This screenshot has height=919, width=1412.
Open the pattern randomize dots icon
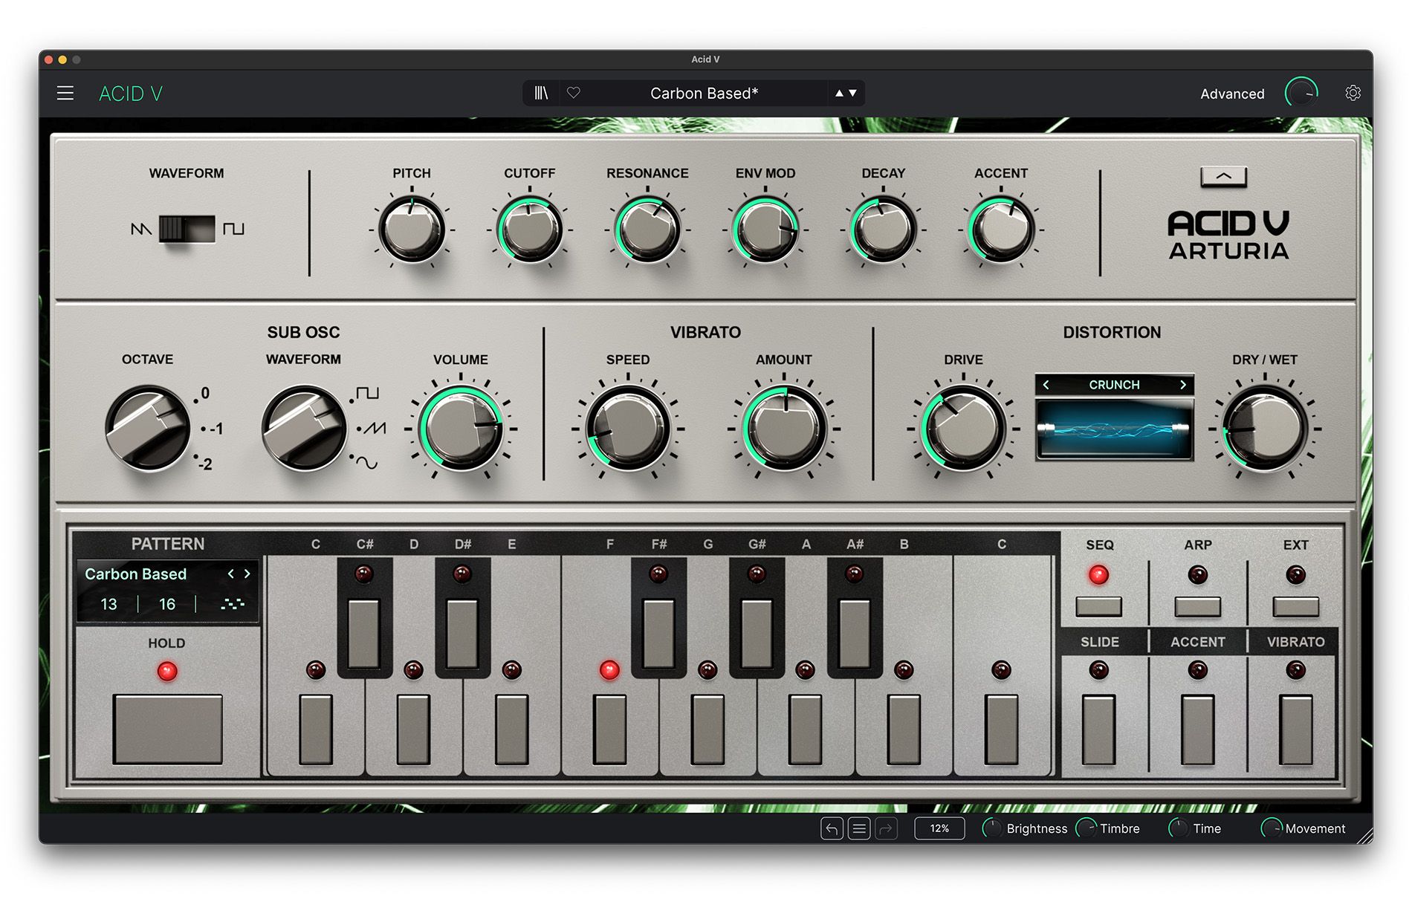(x=233, y=604)
